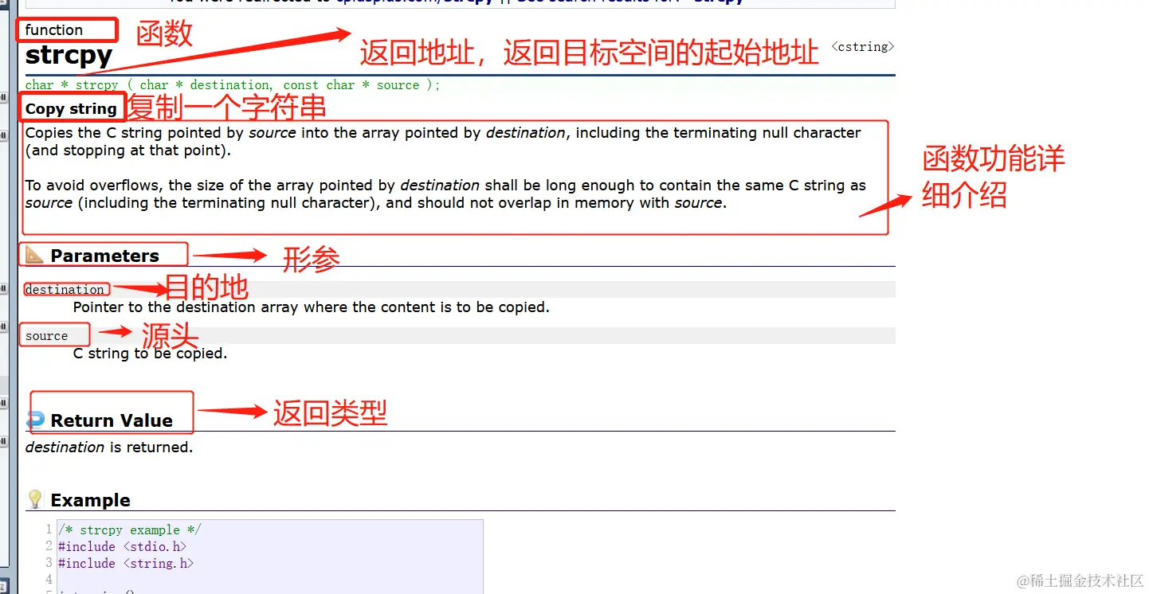Click the Parameters ruler icon

[x=34, y=255]
